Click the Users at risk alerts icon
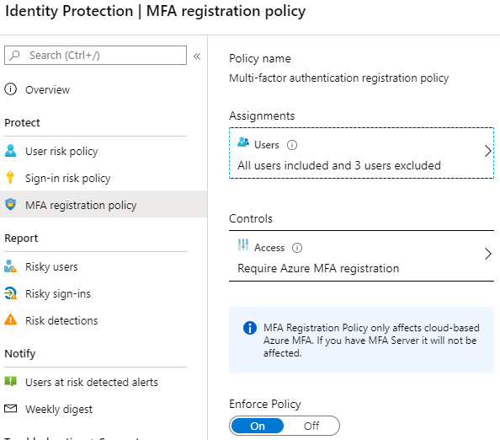This screenshot has width=500, height=440. 11,381
